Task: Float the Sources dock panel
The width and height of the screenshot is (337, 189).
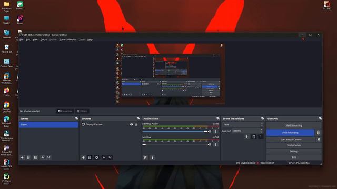Action: 138,119
